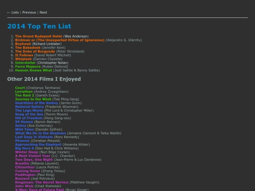Image resolution: width=255 pixels, height=191 pixels.
Task: Open the Selma film link
Action: coord(21,125)
